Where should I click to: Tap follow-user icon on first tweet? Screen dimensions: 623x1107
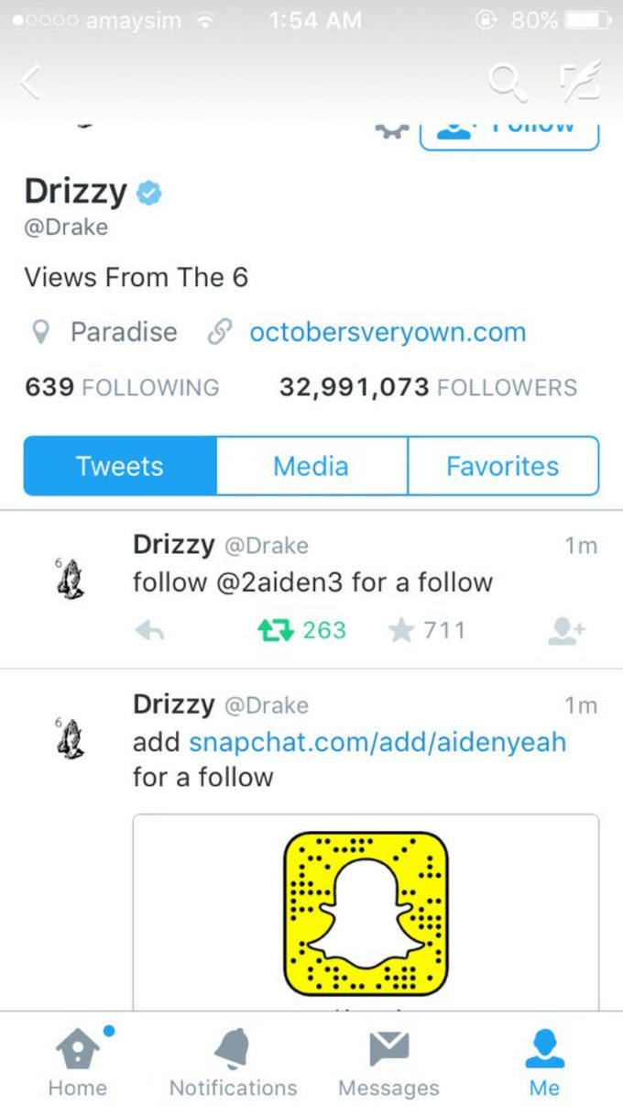pyautogui.click(x=564, y=630)
